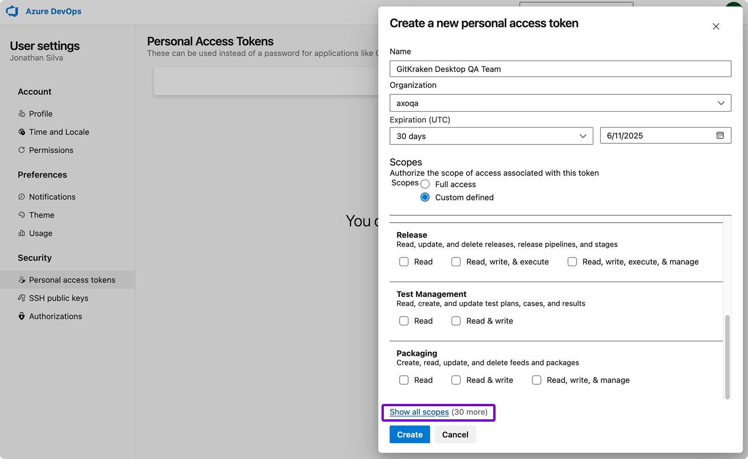
Task: Click the SSH public keys icon
Action: click(x=22, y=298)
